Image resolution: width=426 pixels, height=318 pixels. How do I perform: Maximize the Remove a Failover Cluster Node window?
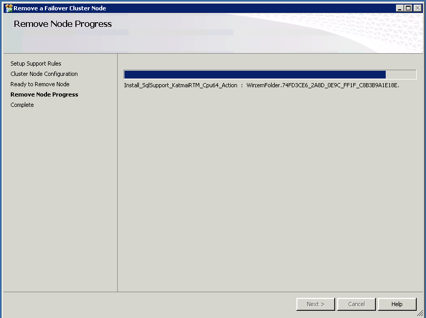pyautogui.click(x=408, y=8)
